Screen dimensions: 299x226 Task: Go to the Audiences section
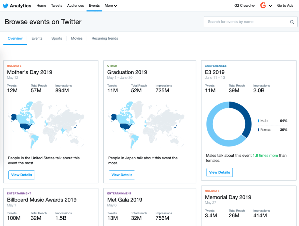point(75,5)
